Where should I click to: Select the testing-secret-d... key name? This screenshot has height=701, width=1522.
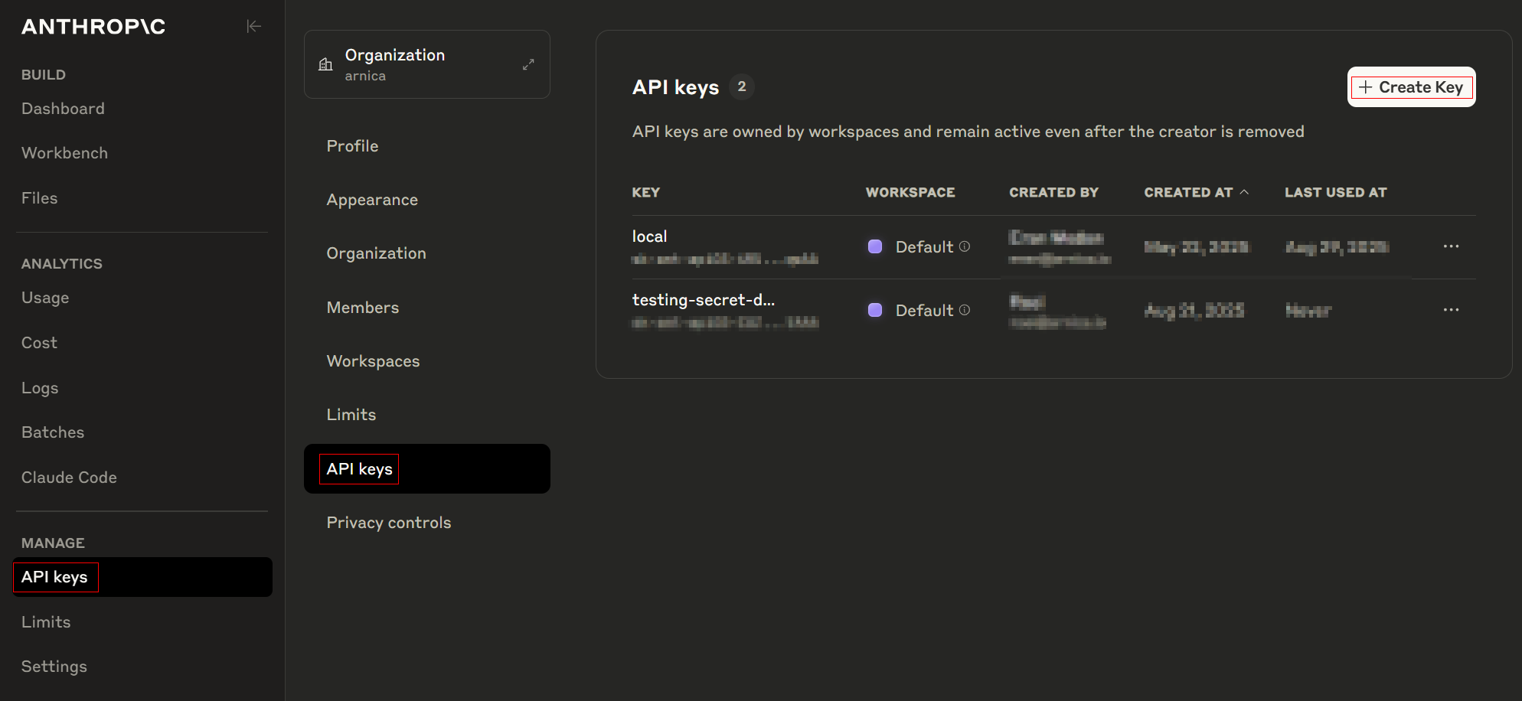tap(703, 300)
